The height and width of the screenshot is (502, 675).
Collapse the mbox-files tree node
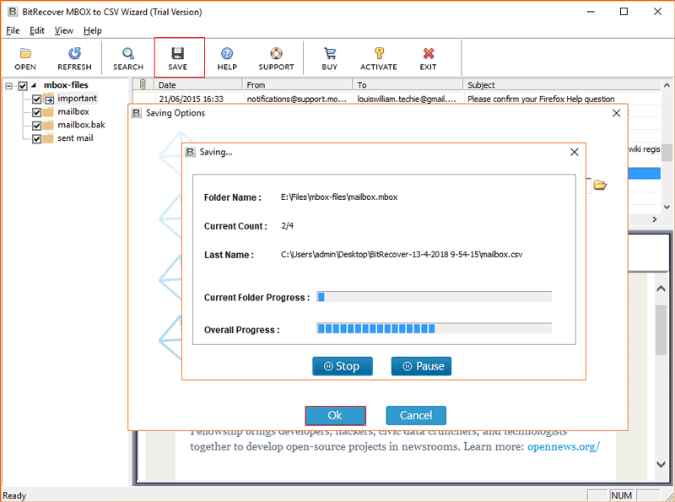[8, 86]
